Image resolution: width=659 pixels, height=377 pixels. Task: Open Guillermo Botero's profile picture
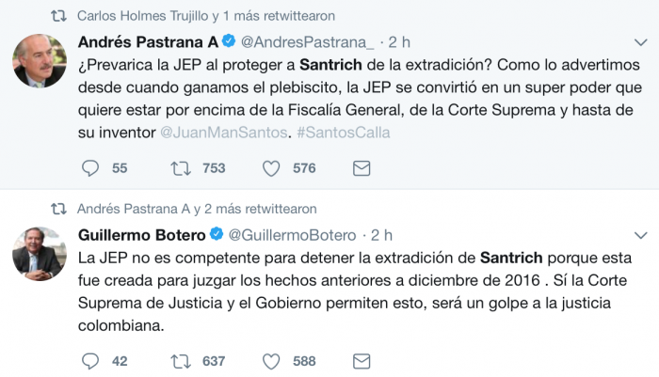pyautogui.click(x=39, y=253)
